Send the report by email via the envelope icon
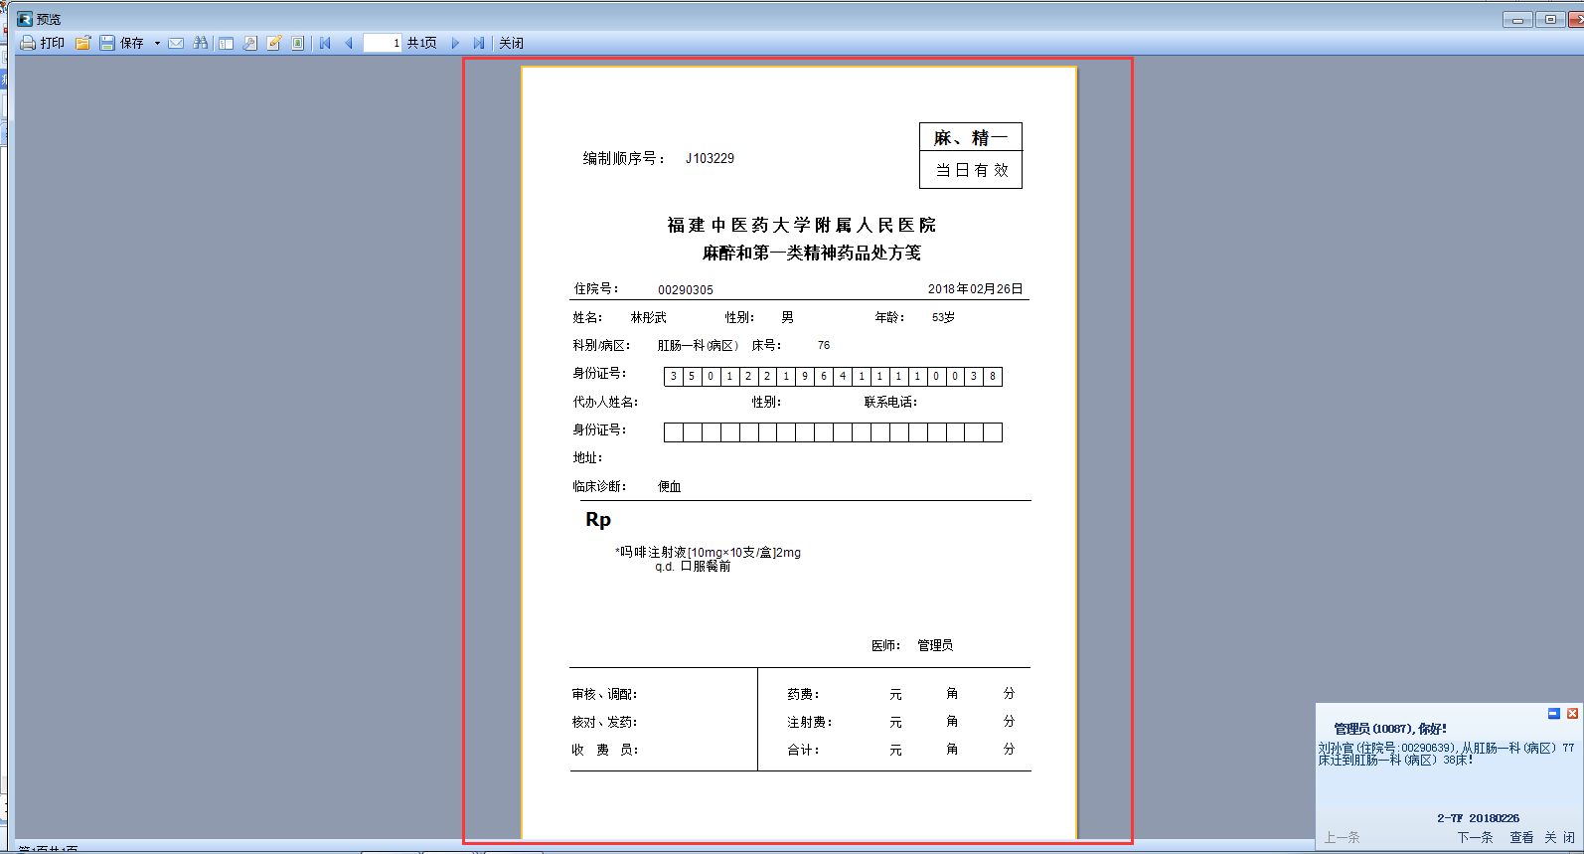The width and height of the screenshot is (1584, 854). point(176,43)
